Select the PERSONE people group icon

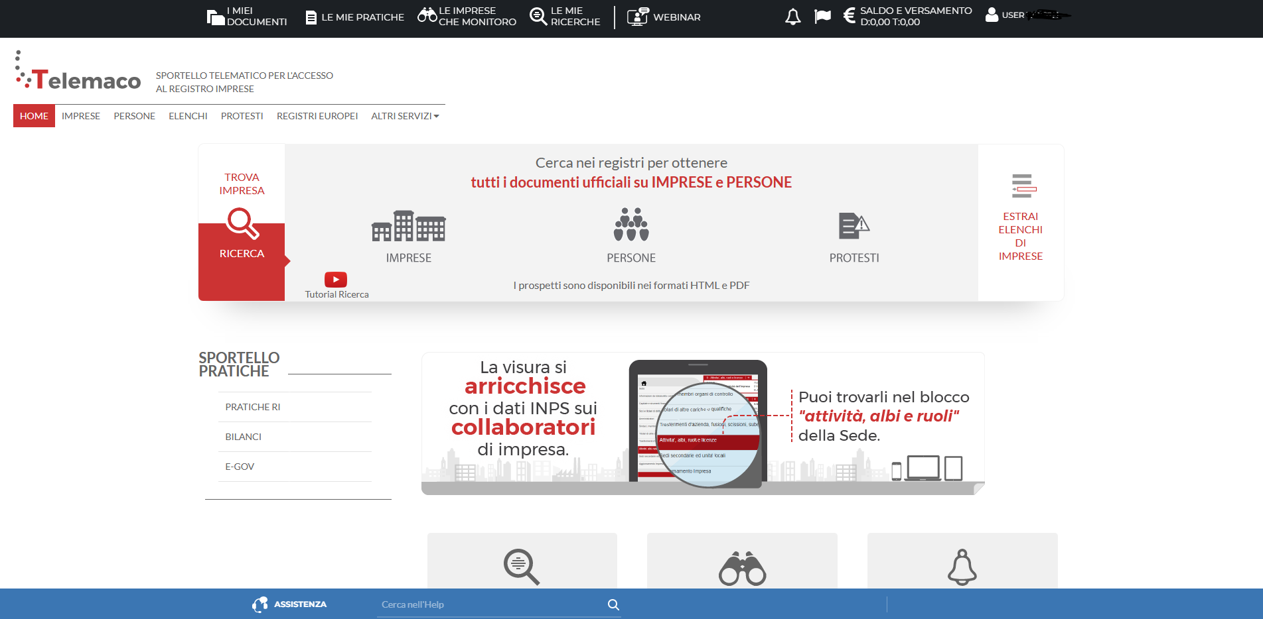(631, 225)
